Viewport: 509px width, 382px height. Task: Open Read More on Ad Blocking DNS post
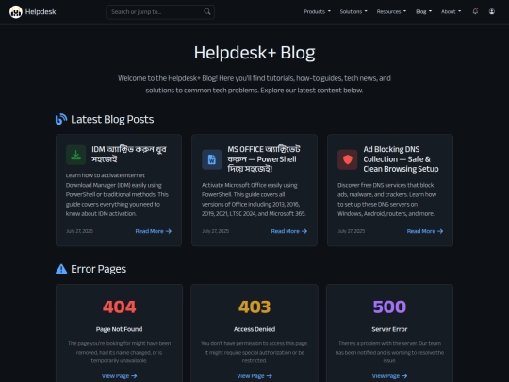pos(425,231)
